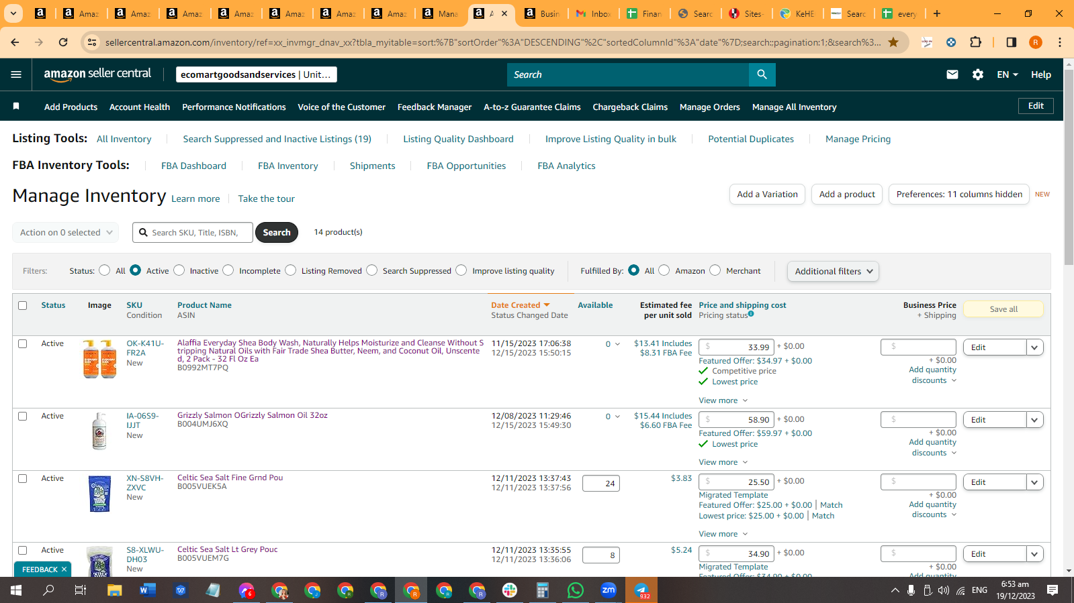Filter by Merchant fulfillment
This screenshot has width=1074, height=603.
(715, 270)
